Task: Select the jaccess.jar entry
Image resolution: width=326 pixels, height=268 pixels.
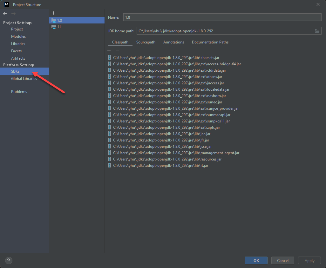Action: pyautogui.click(x=166, y=83)
